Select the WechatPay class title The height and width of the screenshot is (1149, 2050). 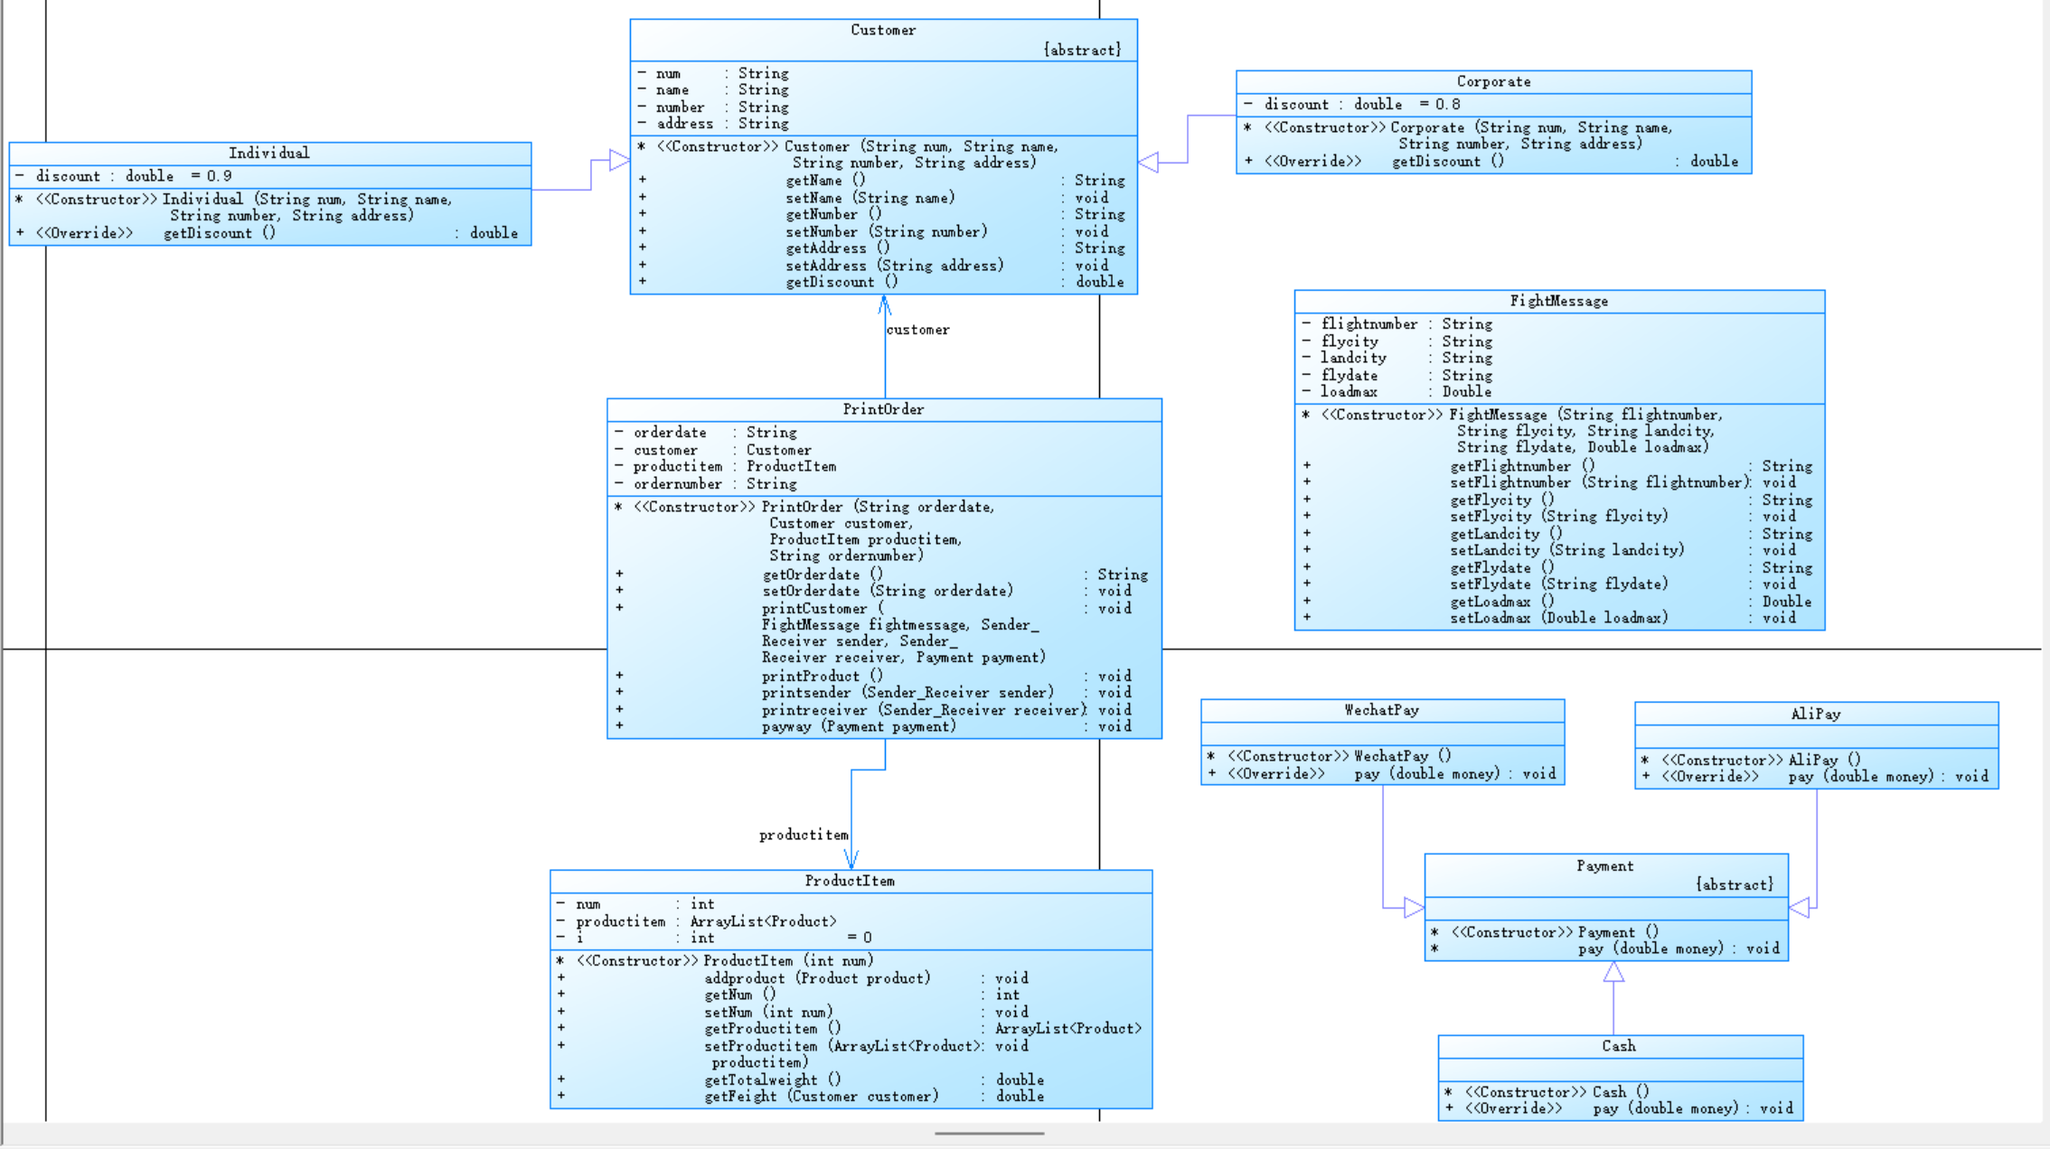[x=1381, y=710]
